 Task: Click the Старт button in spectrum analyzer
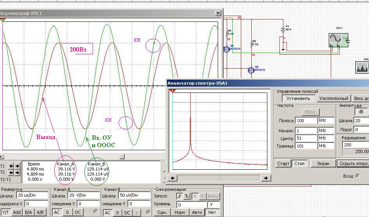coord(283,164)
